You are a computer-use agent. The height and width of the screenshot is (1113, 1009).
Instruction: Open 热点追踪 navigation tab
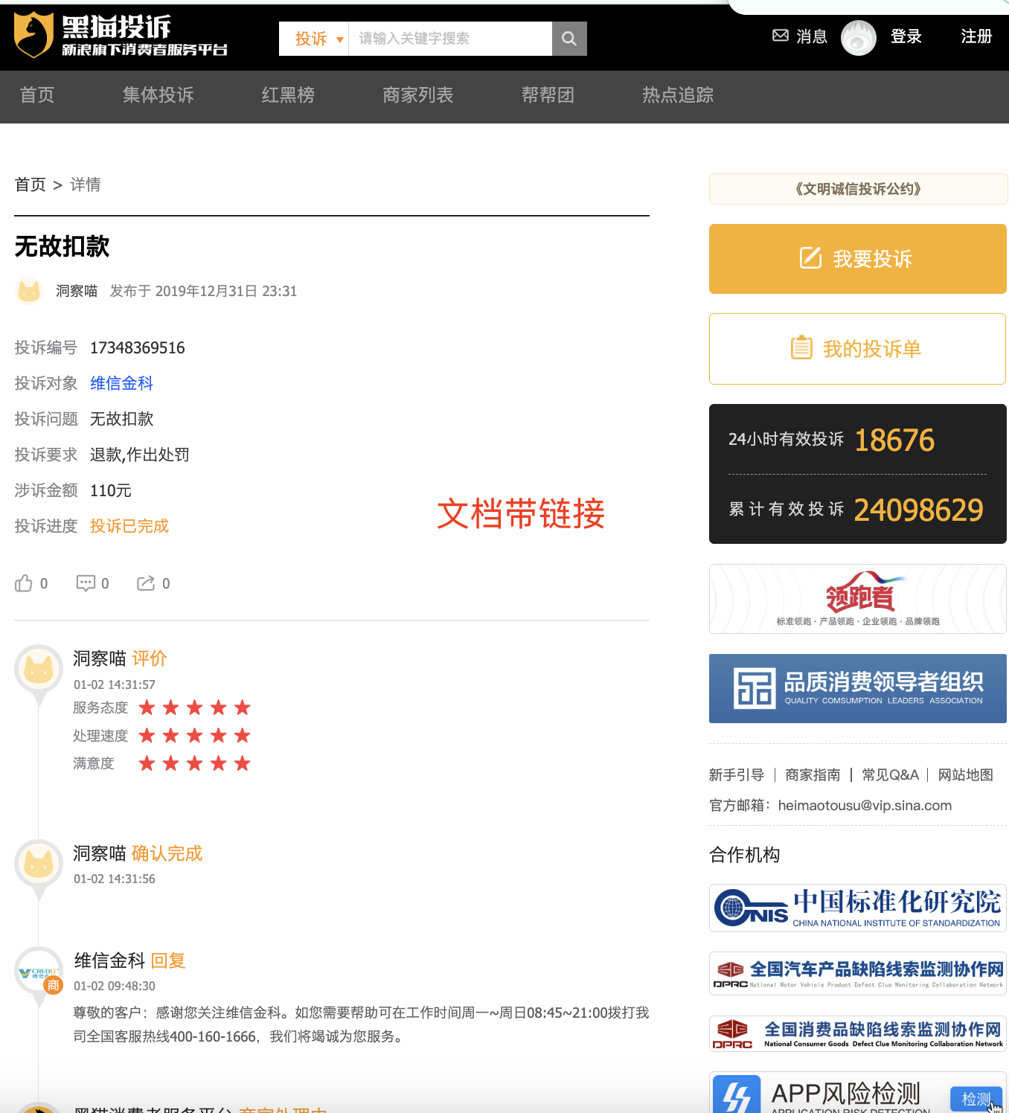(x=678, y=95)
